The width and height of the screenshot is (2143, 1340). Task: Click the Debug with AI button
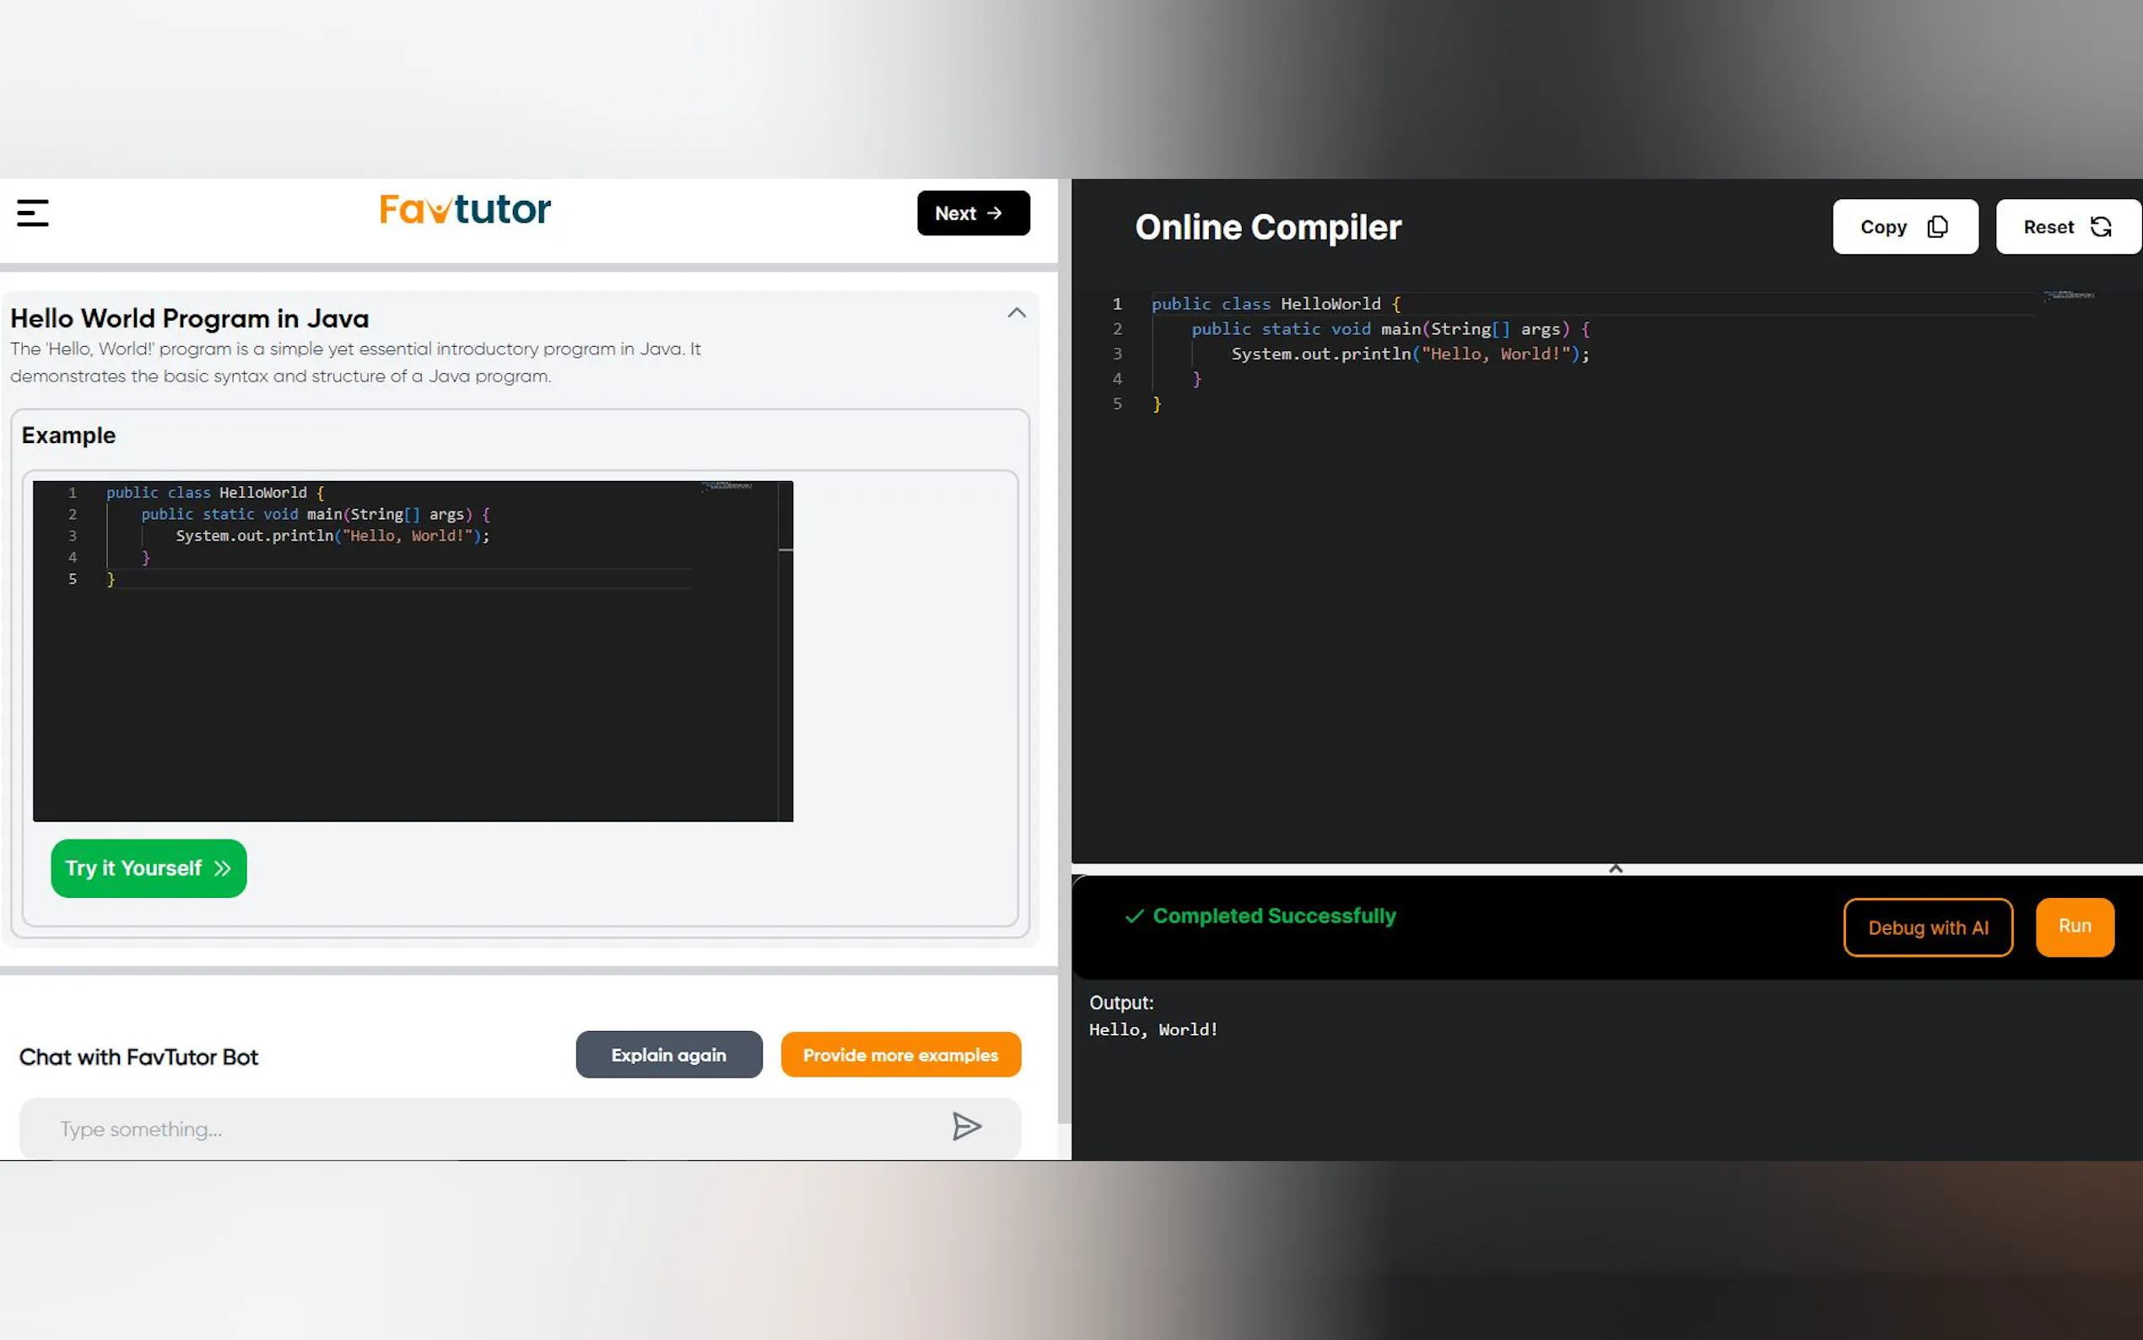coord(1927,927)
